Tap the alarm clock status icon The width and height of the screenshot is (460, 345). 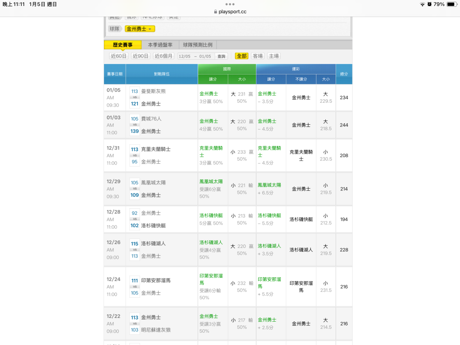(429, 4)
